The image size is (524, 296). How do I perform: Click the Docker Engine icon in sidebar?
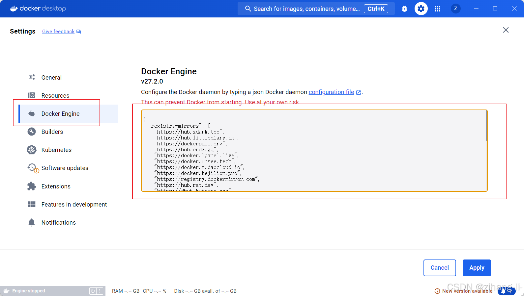click(x=32, y=113)
